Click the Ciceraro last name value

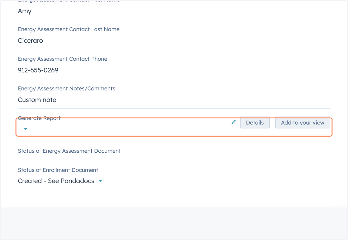tap(30, 41)
